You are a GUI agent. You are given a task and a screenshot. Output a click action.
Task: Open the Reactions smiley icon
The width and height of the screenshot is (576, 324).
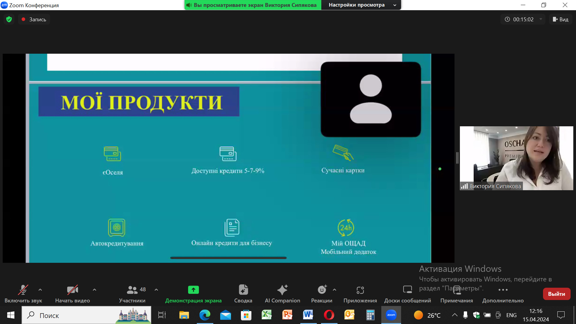[322, 290]
